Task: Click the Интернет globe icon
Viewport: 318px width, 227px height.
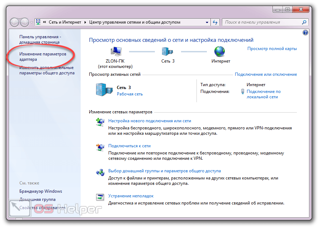Action: coord(220,51)
